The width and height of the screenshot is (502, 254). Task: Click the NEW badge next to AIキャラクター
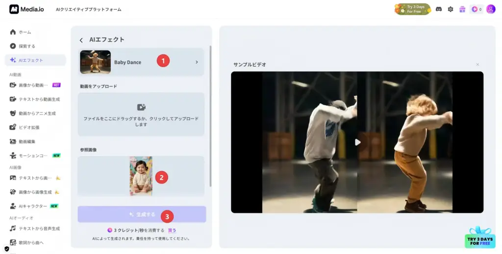54,206
